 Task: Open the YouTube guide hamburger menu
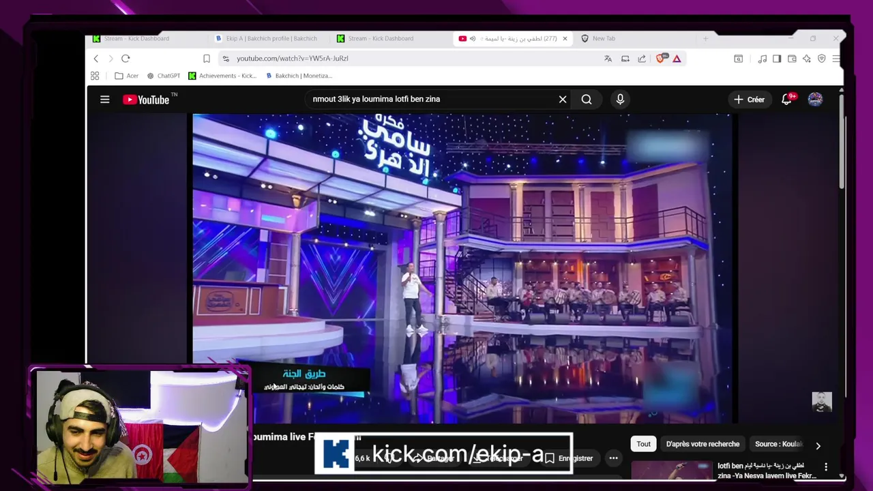tap(105, 100)
